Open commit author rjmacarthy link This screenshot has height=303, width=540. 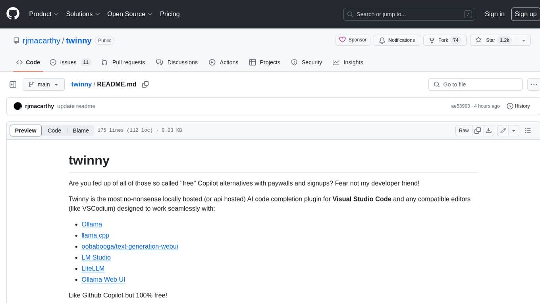click(x=39, y=106)
